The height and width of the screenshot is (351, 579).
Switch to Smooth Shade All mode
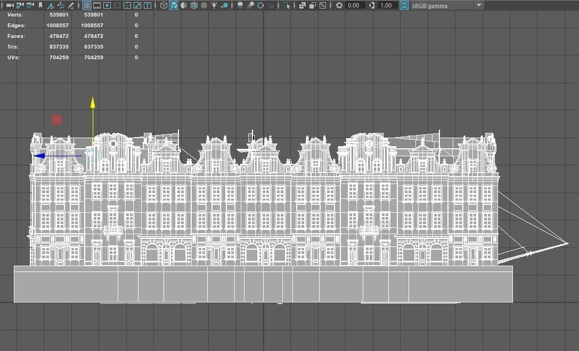coord(174,5)
